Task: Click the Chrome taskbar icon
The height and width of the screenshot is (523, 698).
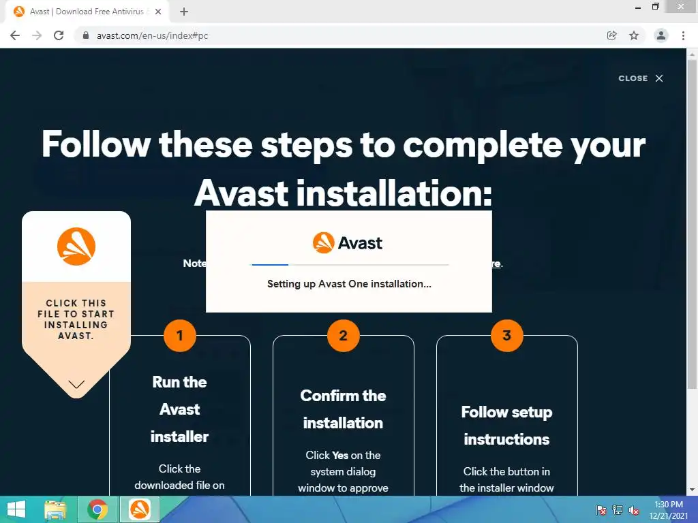Action: pos(97,509)
